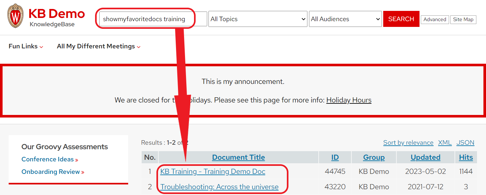Click the UW crest logo icon
Viewport: 486px width, 195px height.
click(x=15, y=16)
